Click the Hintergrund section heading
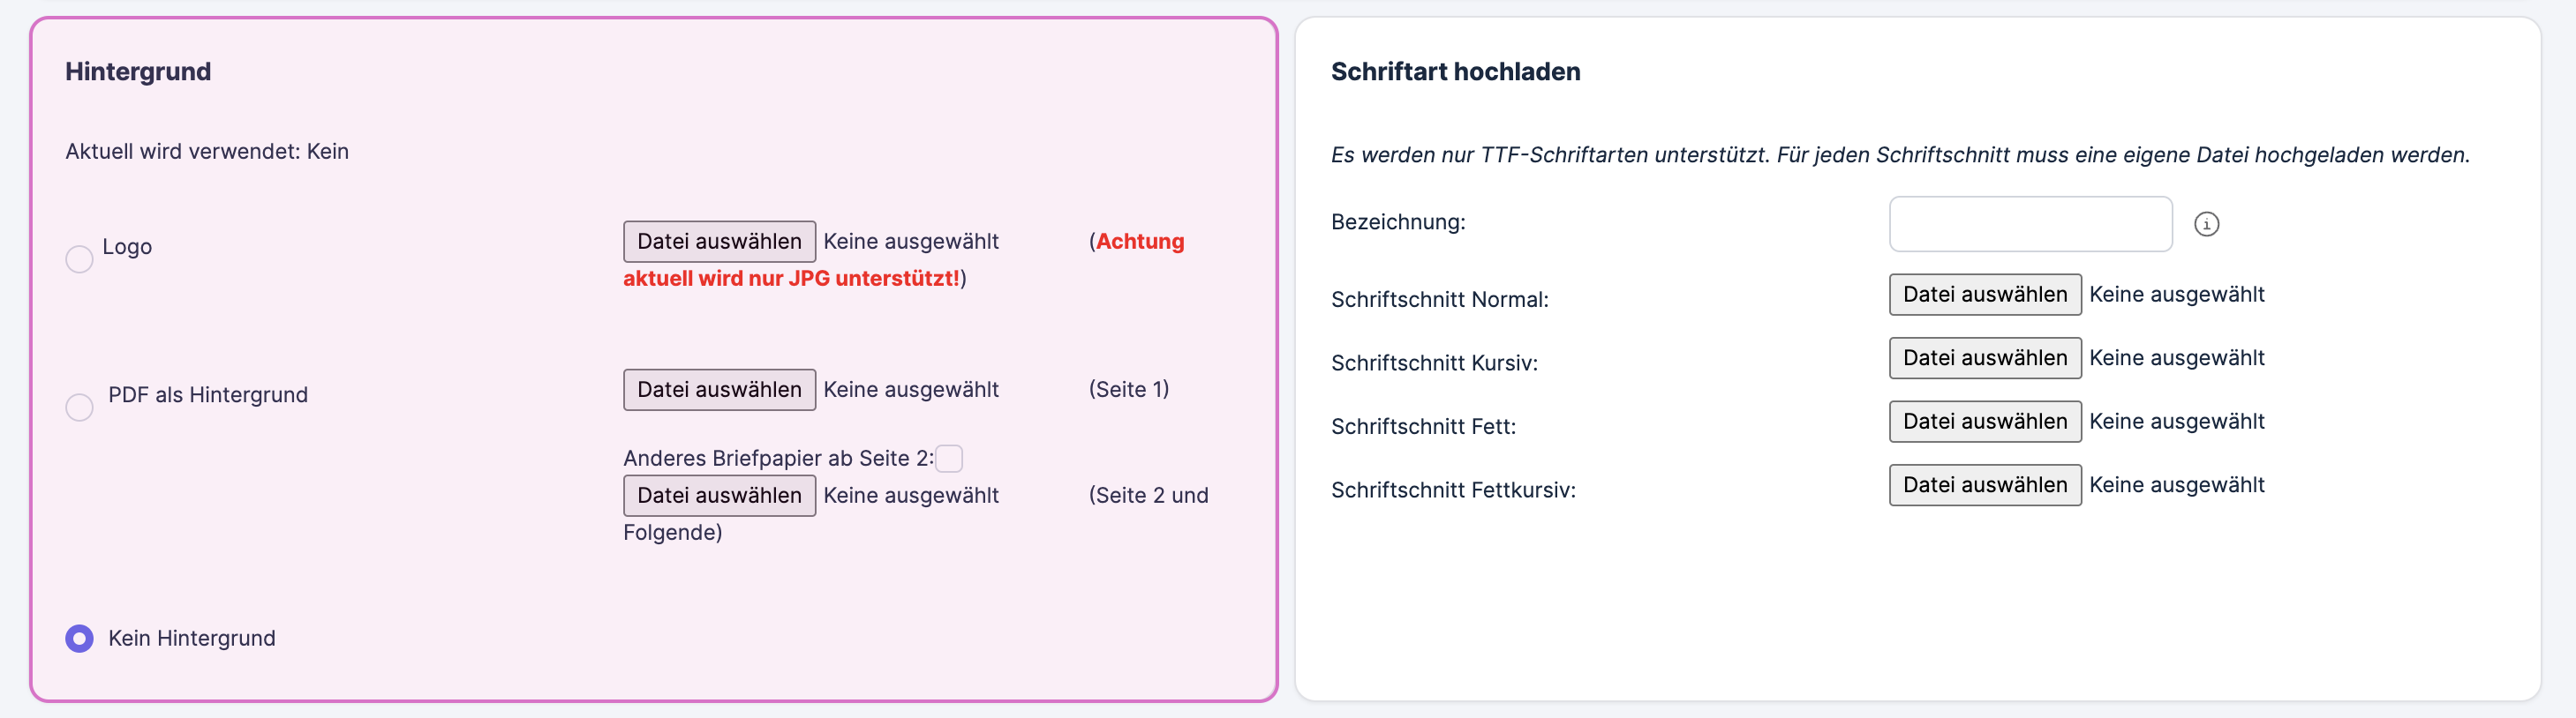 click(x=138, y=72)
